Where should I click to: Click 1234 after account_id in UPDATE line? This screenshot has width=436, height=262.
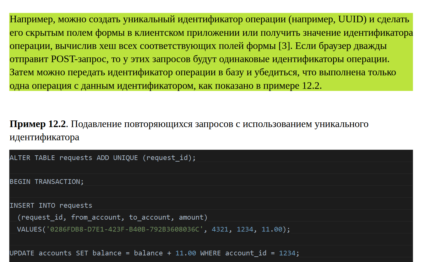(287, 253)
